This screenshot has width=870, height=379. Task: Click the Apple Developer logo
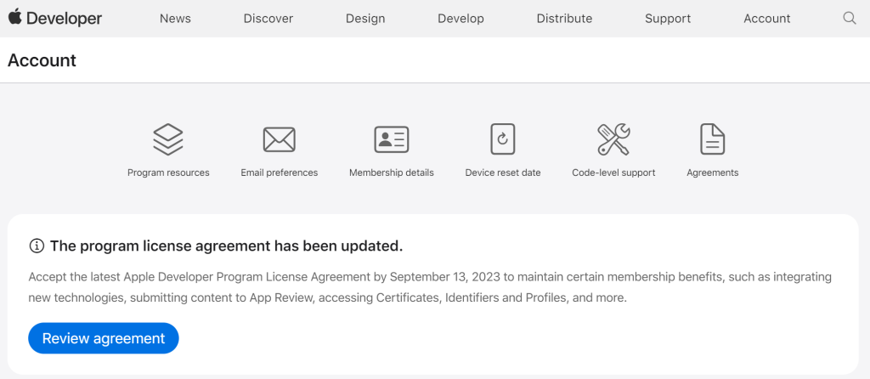(55, 18)
